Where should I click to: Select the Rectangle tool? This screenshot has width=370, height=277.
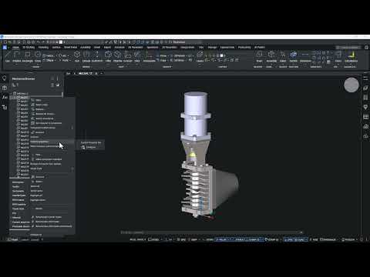pos(28,56)
